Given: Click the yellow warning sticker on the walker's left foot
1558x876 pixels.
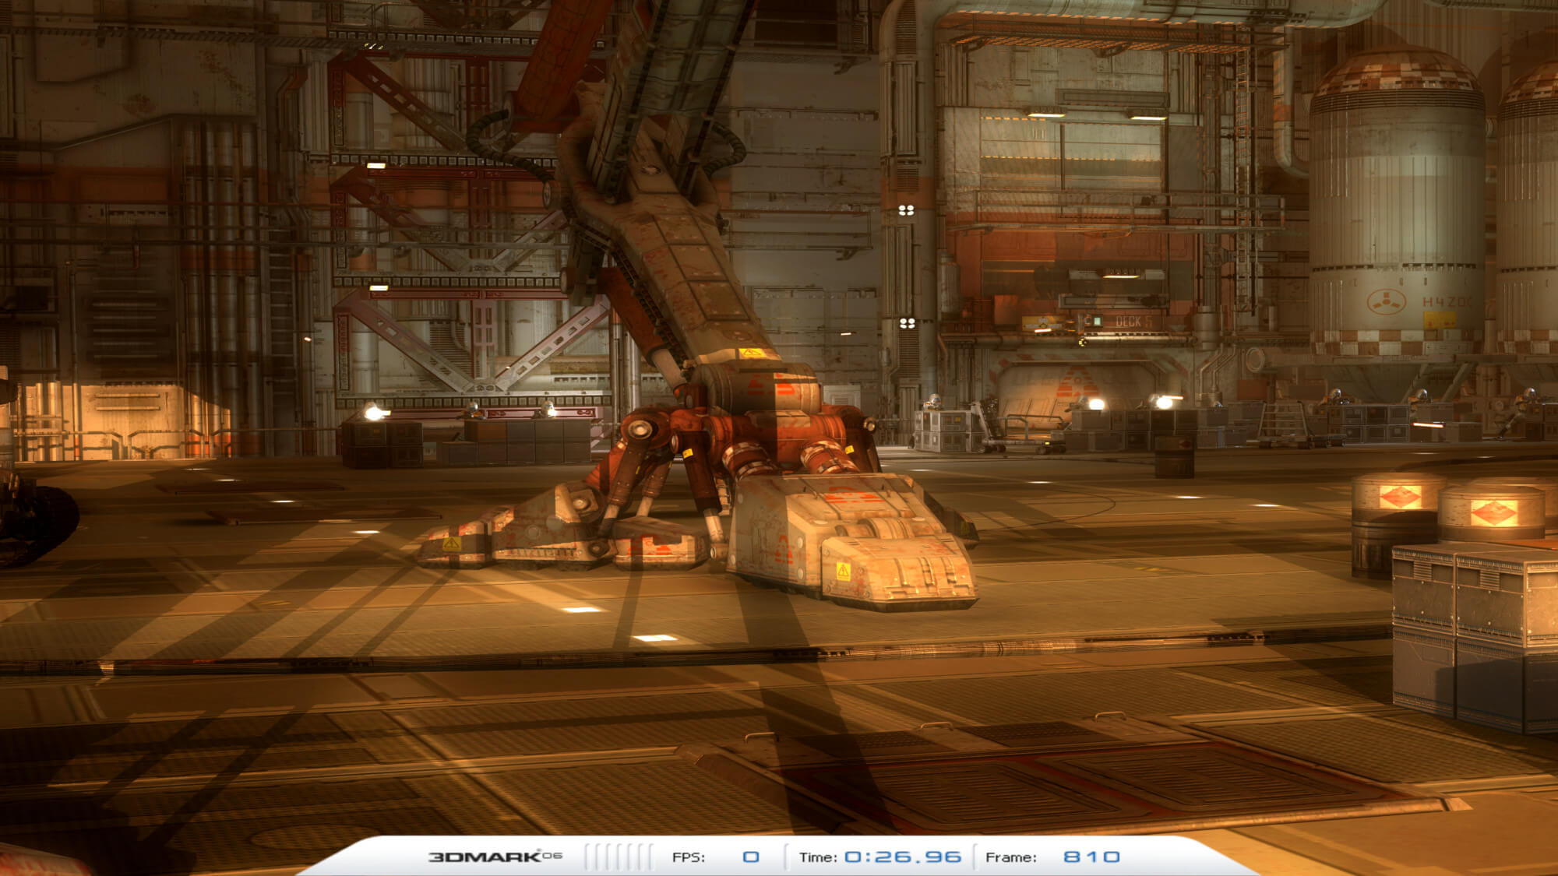Looking at the screenshot, I should point(452,544).
